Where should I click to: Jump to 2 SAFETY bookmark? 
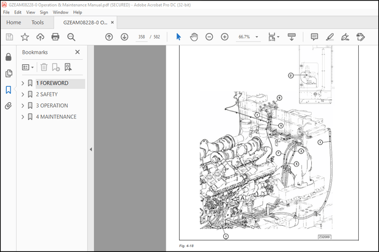pyautogui.click(x=46, y=94)
